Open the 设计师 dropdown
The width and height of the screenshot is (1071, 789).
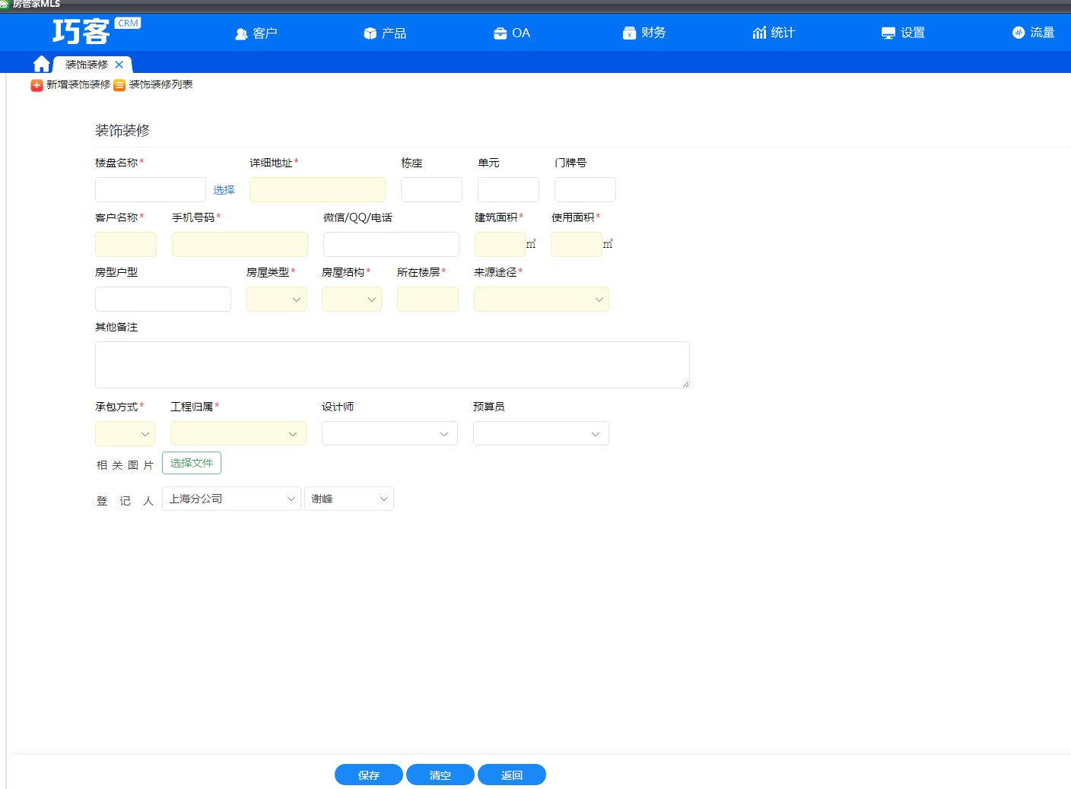click(x=389, y=434)
